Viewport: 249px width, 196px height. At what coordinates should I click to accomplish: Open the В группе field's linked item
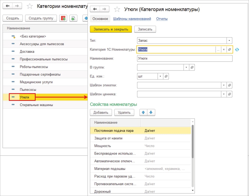(192, 67)
